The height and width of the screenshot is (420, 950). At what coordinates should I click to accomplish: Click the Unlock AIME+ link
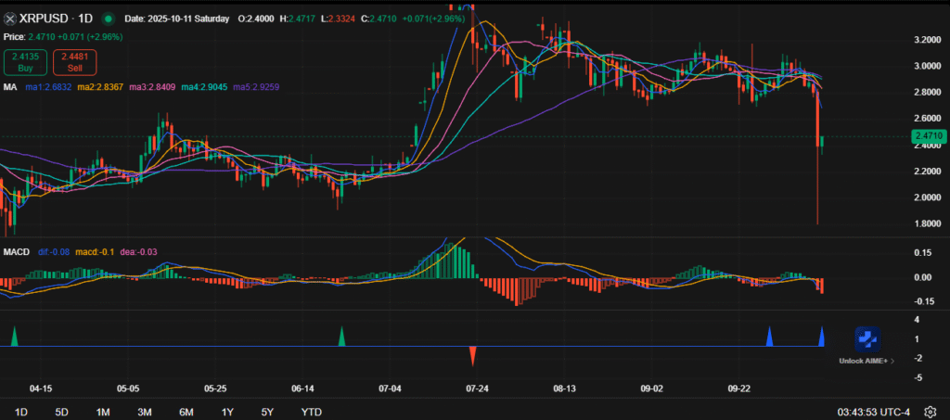(866, 361)
